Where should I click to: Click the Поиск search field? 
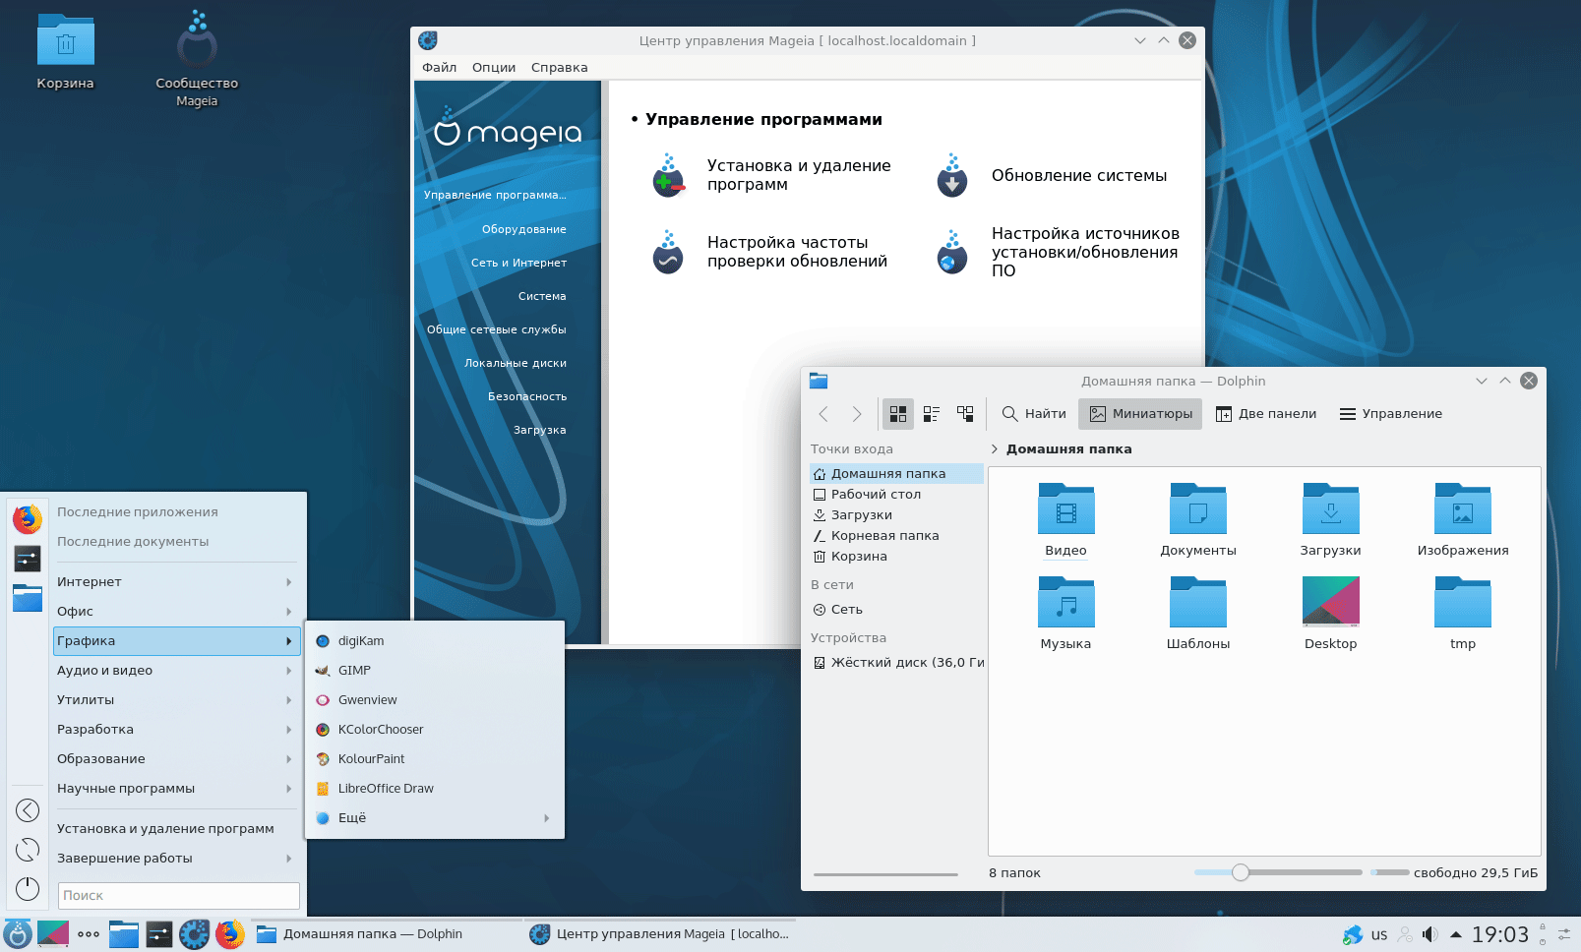[x=178, y=896]
